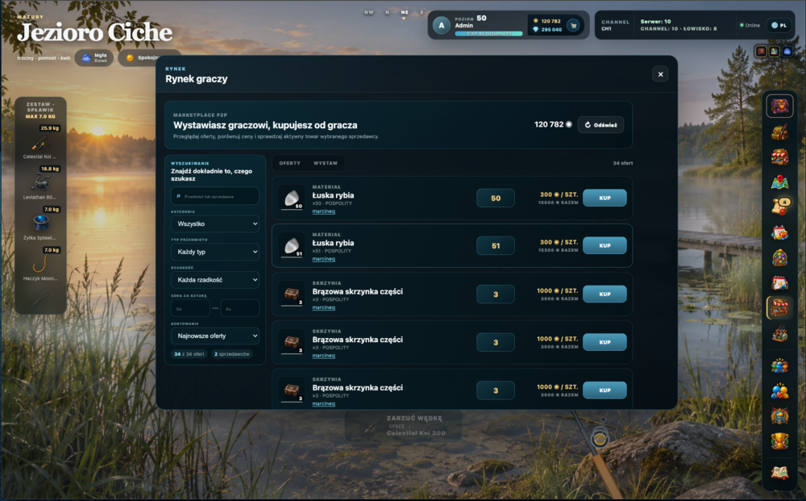
Task: Switch to the Wystaw tab
Action: [326, 163]
